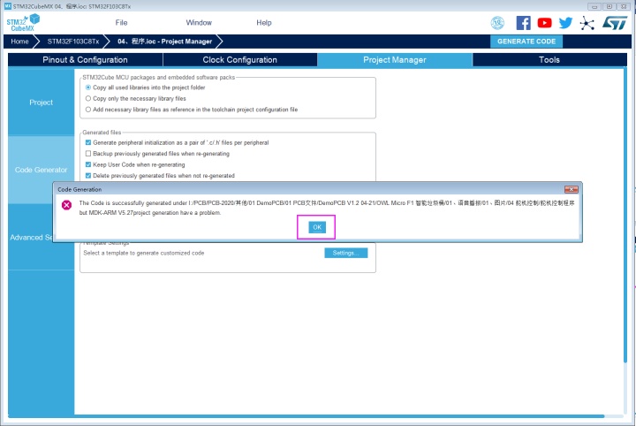Image resolution: width=636 pixels, height=426 pixels.
Task: Switch to the Tools tab
Action: coord(549,59)
